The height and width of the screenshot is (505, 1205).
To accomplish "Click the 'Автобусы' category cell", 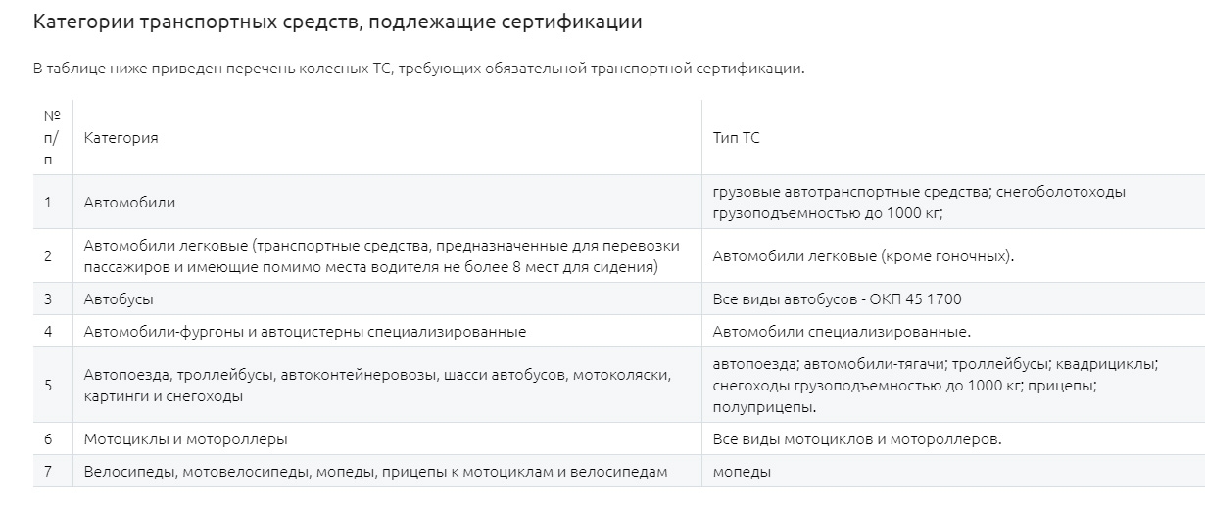I will tap(387, 298).
